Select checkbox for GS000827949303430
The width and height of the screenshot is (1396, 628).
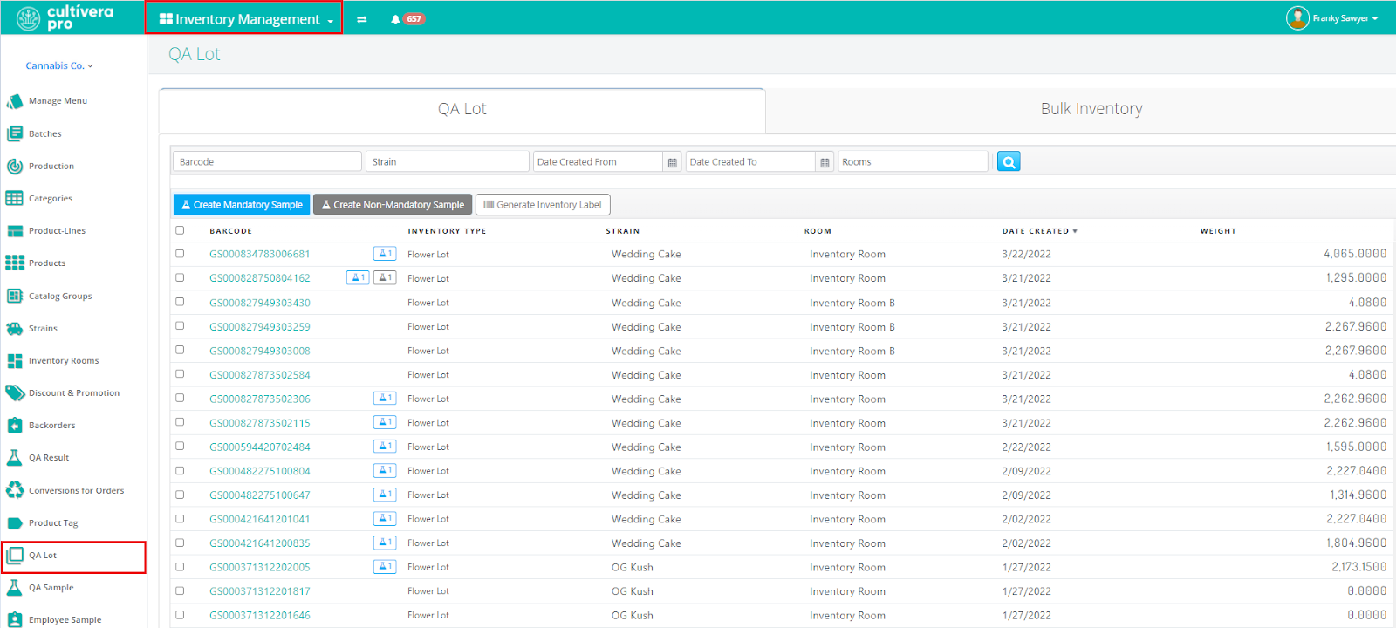coord(180,302)
